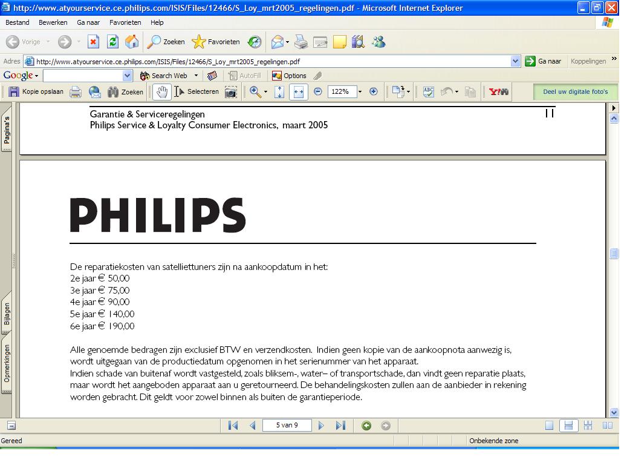Go to the first page button
The image size is (627, 471).
(233, 426)
